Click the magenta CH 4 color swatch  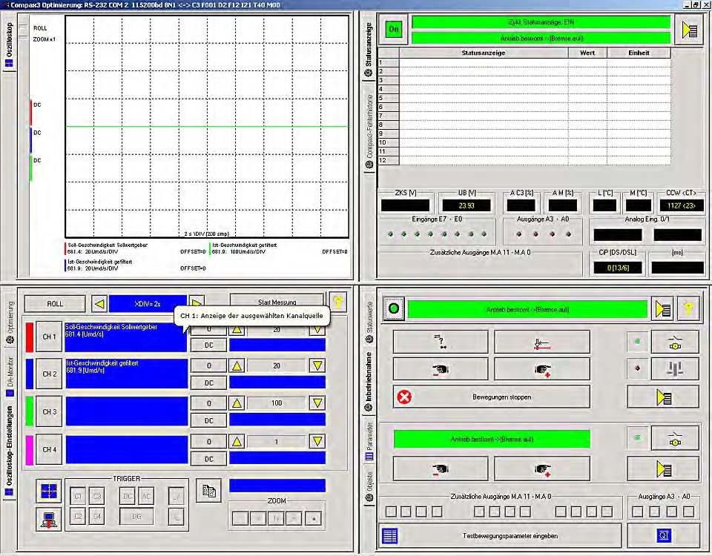coord(29,450)
